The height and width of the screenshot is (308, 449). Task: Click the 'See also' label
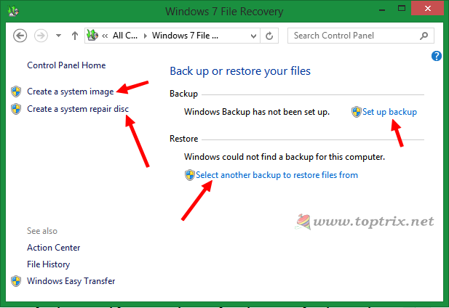(42, 231)
